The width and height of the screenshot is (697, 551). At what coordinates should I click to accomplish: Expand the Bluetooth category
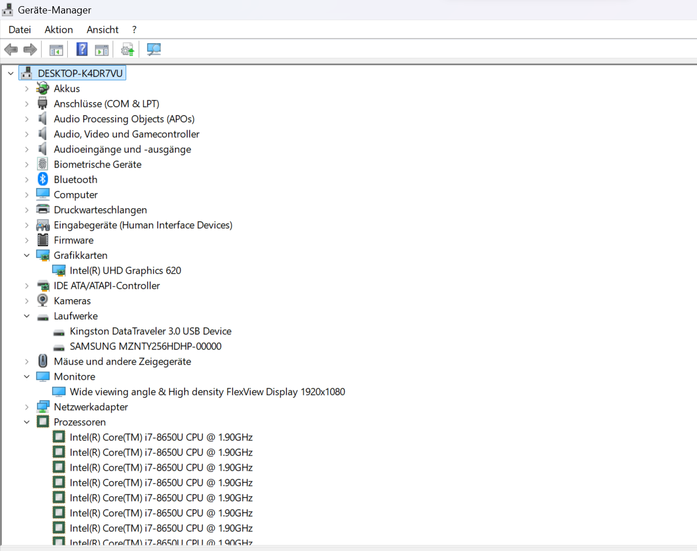click(26, 180)
